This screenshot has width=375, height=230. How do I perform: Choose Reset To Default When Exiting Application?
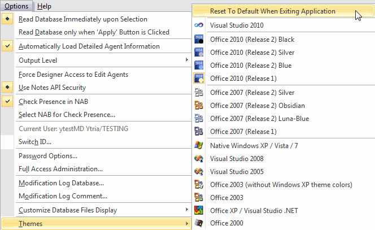pyautogui.click(x=272, y=11)
